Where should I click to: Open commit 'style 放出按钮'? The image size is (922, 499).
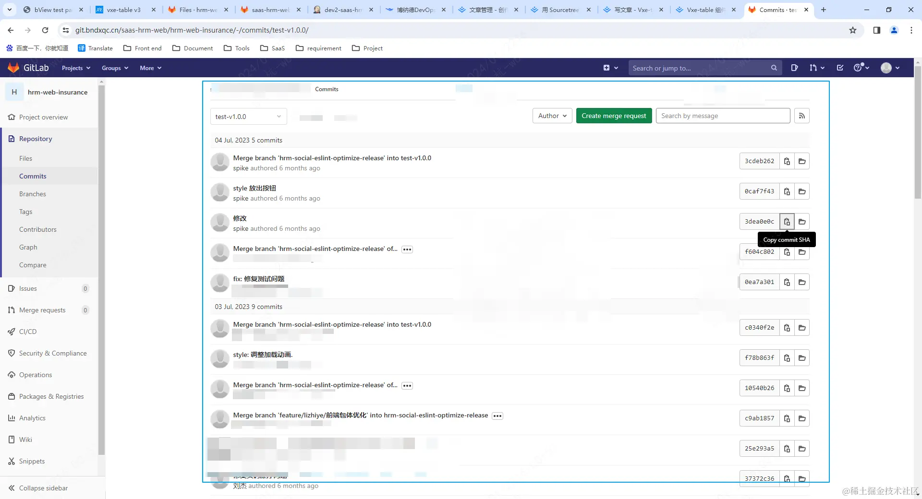click(x=254, y=188)
